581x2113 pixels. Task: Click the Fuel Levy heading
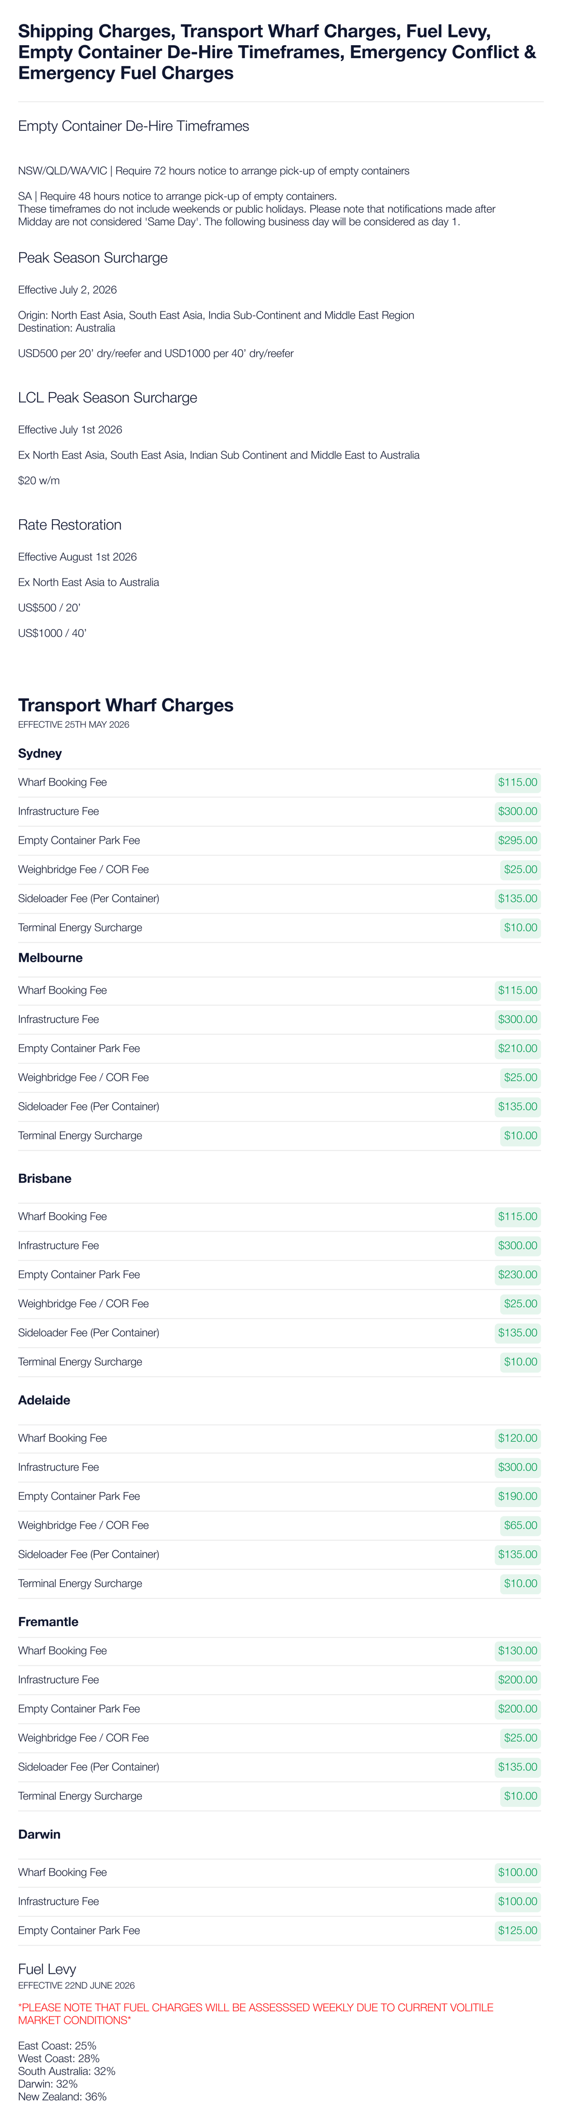(47, 1970)
